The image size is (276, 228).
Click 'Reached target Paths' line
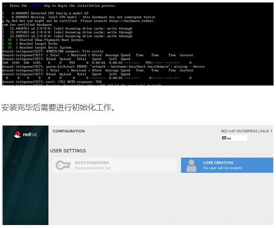coord(31,44)
